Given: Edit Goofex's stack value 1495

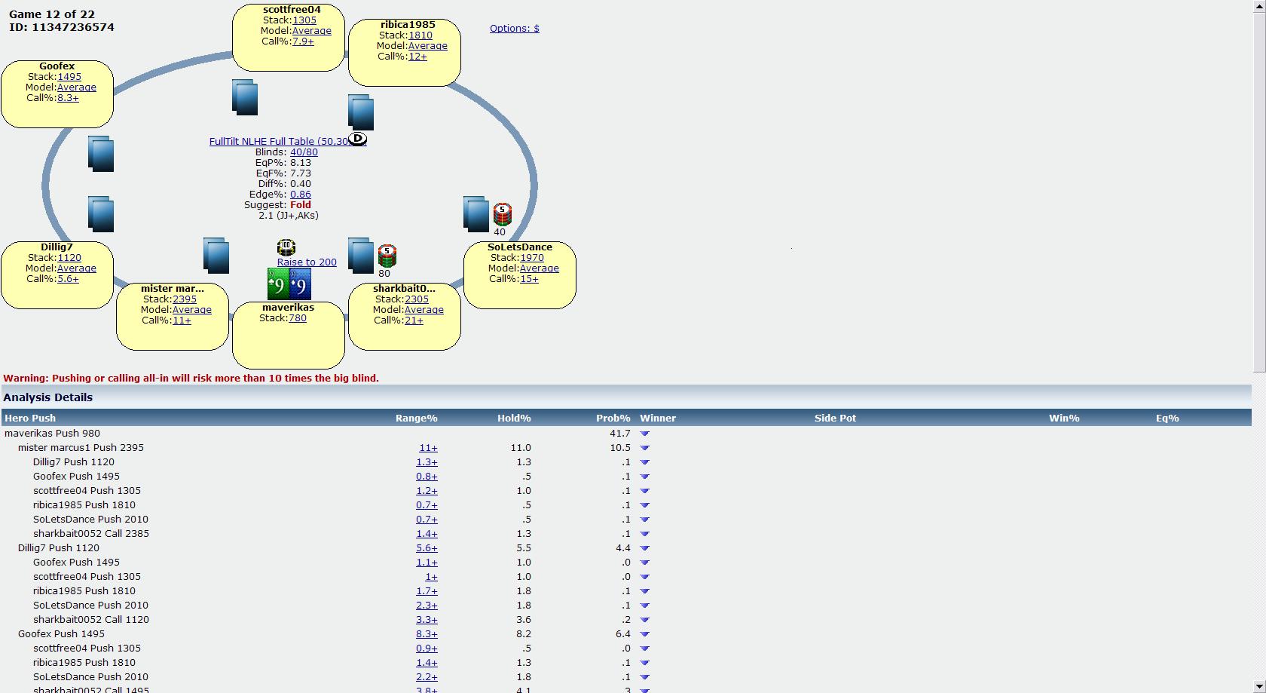Looking at the screenshot, I should pyautogui.click(x=69, y=77).
